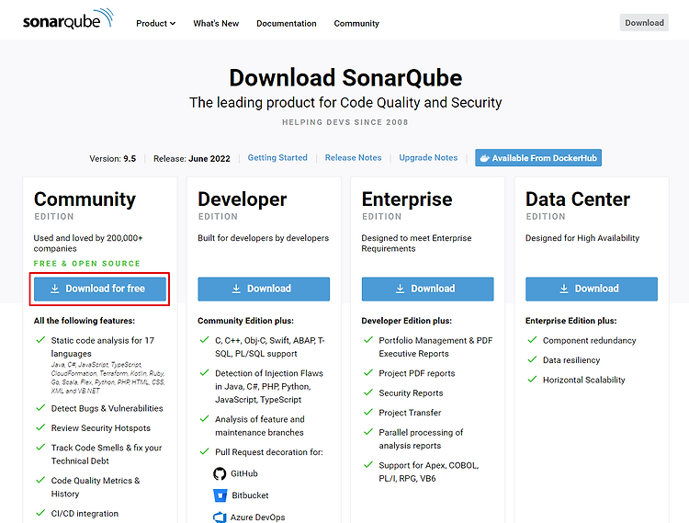This screenshot has width=689, height=523.
Task: Click the GitHub text label
Action: [x=244, y=473]
